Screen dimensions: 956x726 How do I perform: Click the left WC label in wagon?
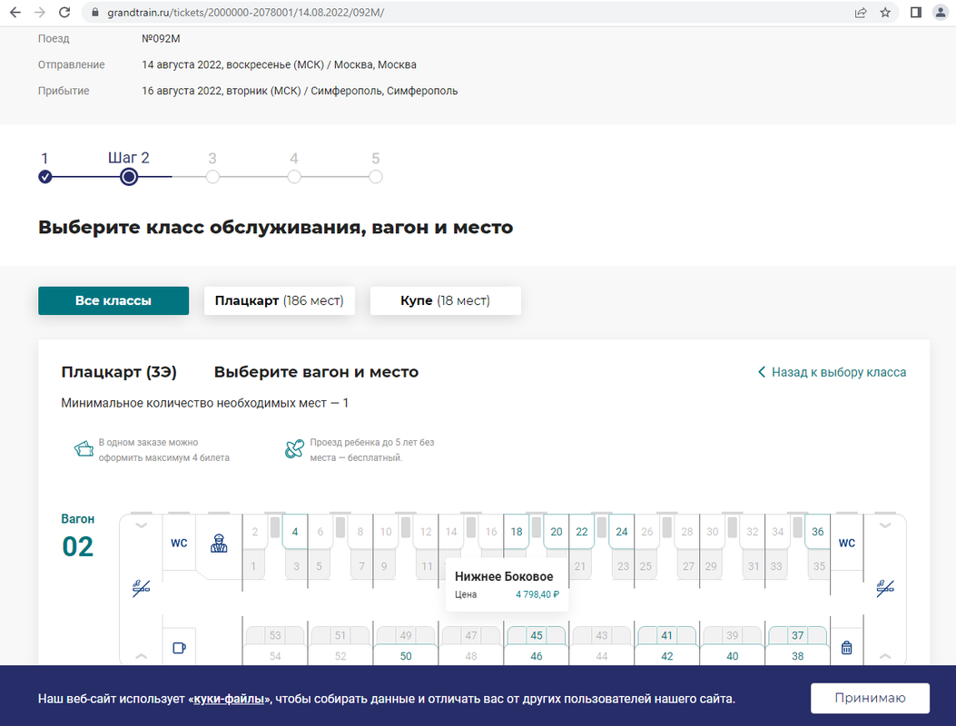(x=179, y=543)
